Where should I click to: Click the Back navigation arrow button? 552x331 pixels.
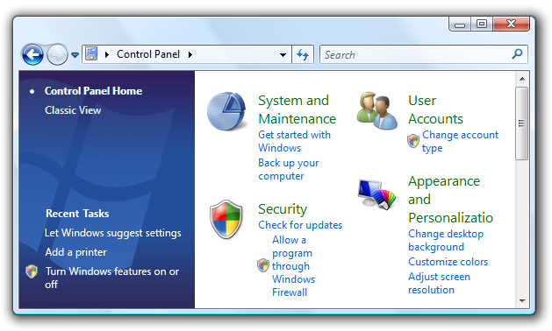(32, 54)
